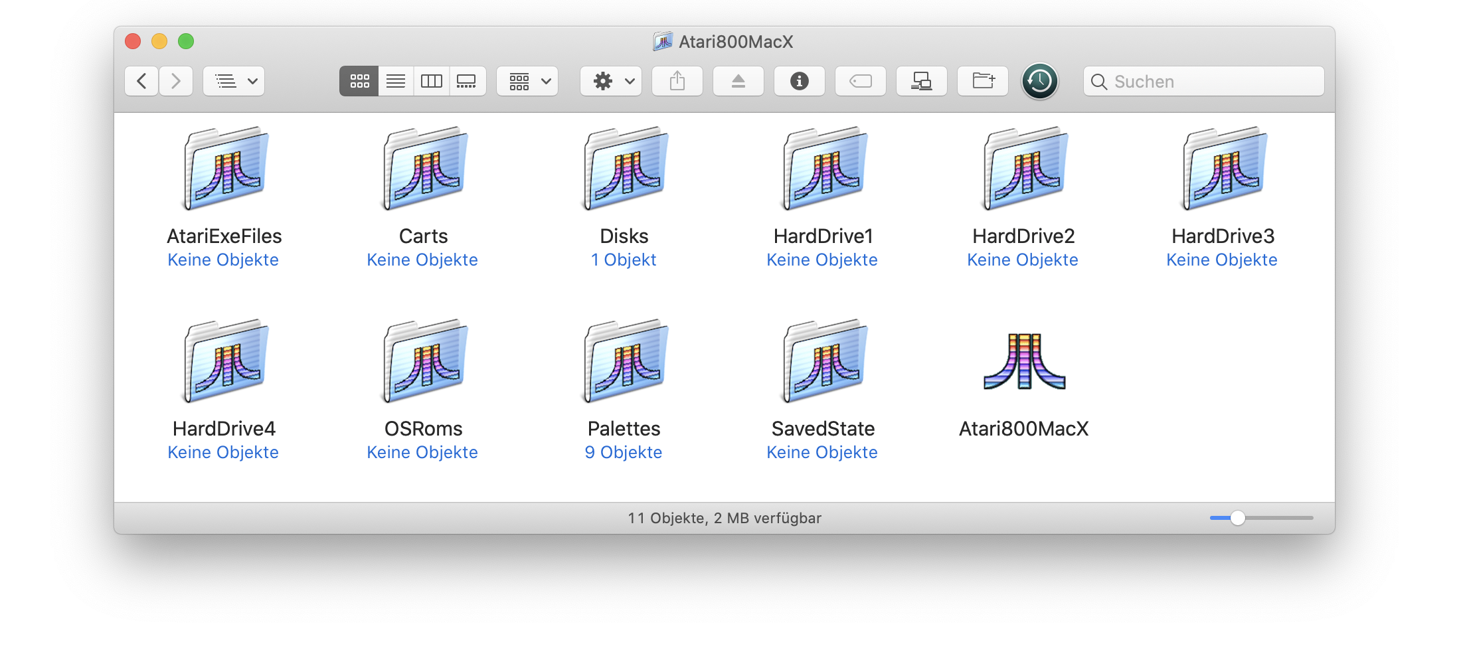The image size is (1465, 652).
Task: Click 'Keine Objekte' under SavedState
Action: tap(822, 452)
